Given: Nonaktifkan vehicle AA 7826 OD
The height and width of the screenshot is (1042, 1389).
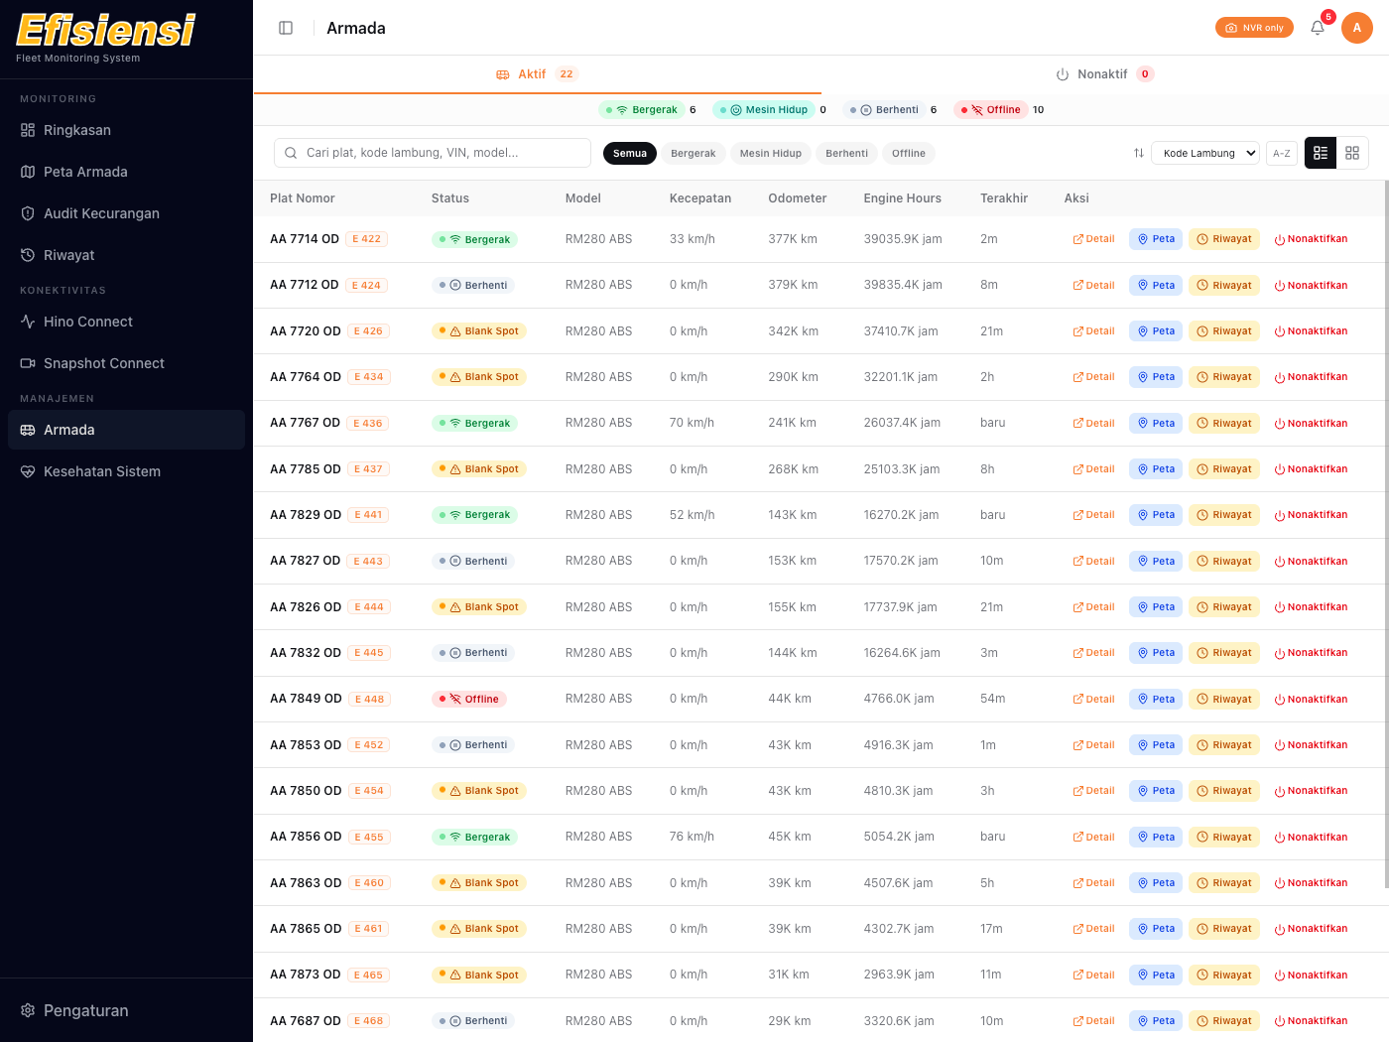Looking at the screenshot, I should (x=1311, y=607).
